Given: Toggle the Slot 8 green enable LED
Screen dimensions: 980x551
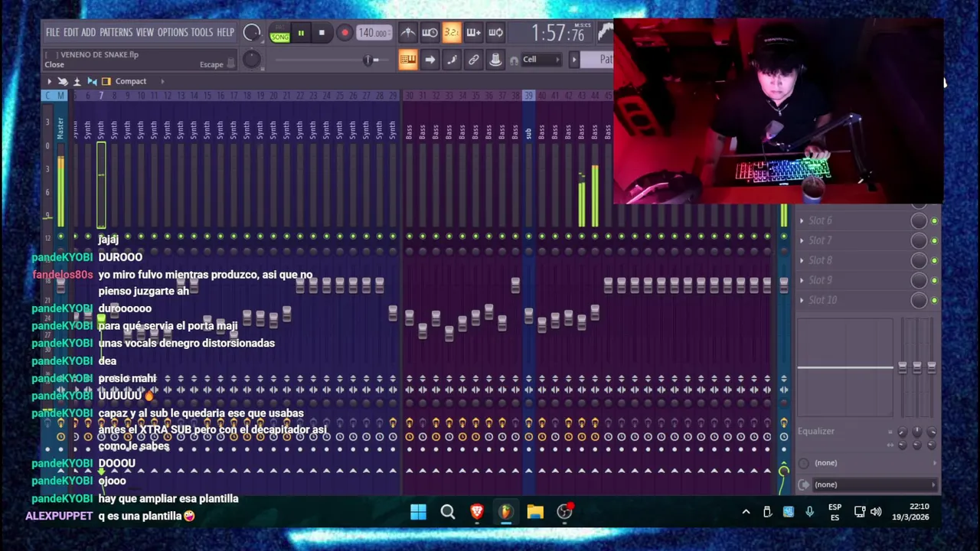Looking at the screenshot, I should (x=934, y=260).
